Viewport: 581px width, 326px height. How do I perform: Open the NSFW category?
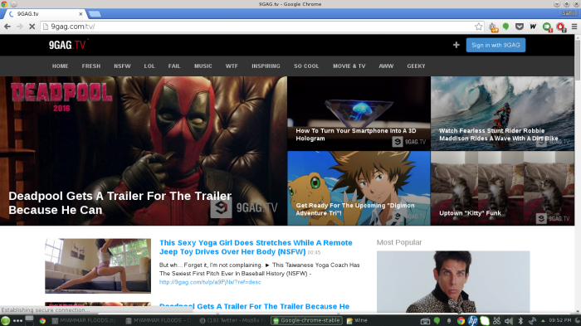click(x=122, y=66)
